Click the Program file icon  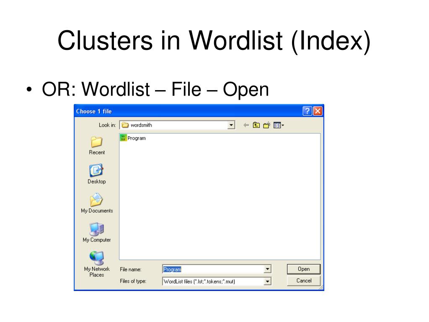point(123,138)
